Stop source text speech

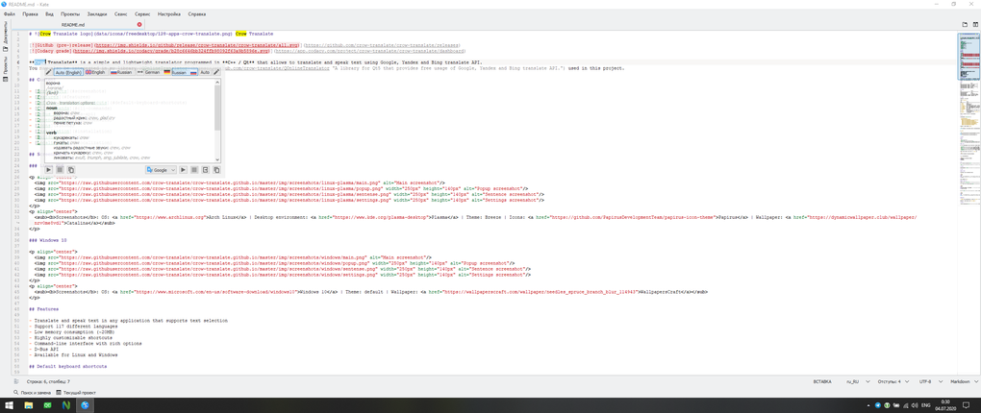pos(60,169)
